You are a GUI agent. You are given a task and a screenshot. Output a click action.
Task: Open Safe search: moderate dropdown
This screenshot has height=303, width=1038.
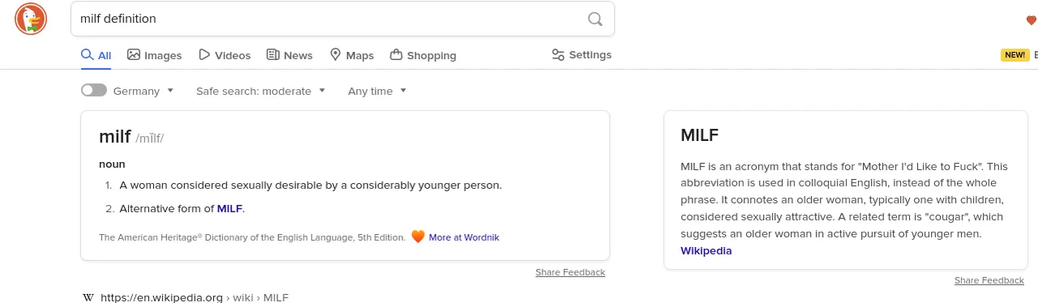(x=260, y=91)
